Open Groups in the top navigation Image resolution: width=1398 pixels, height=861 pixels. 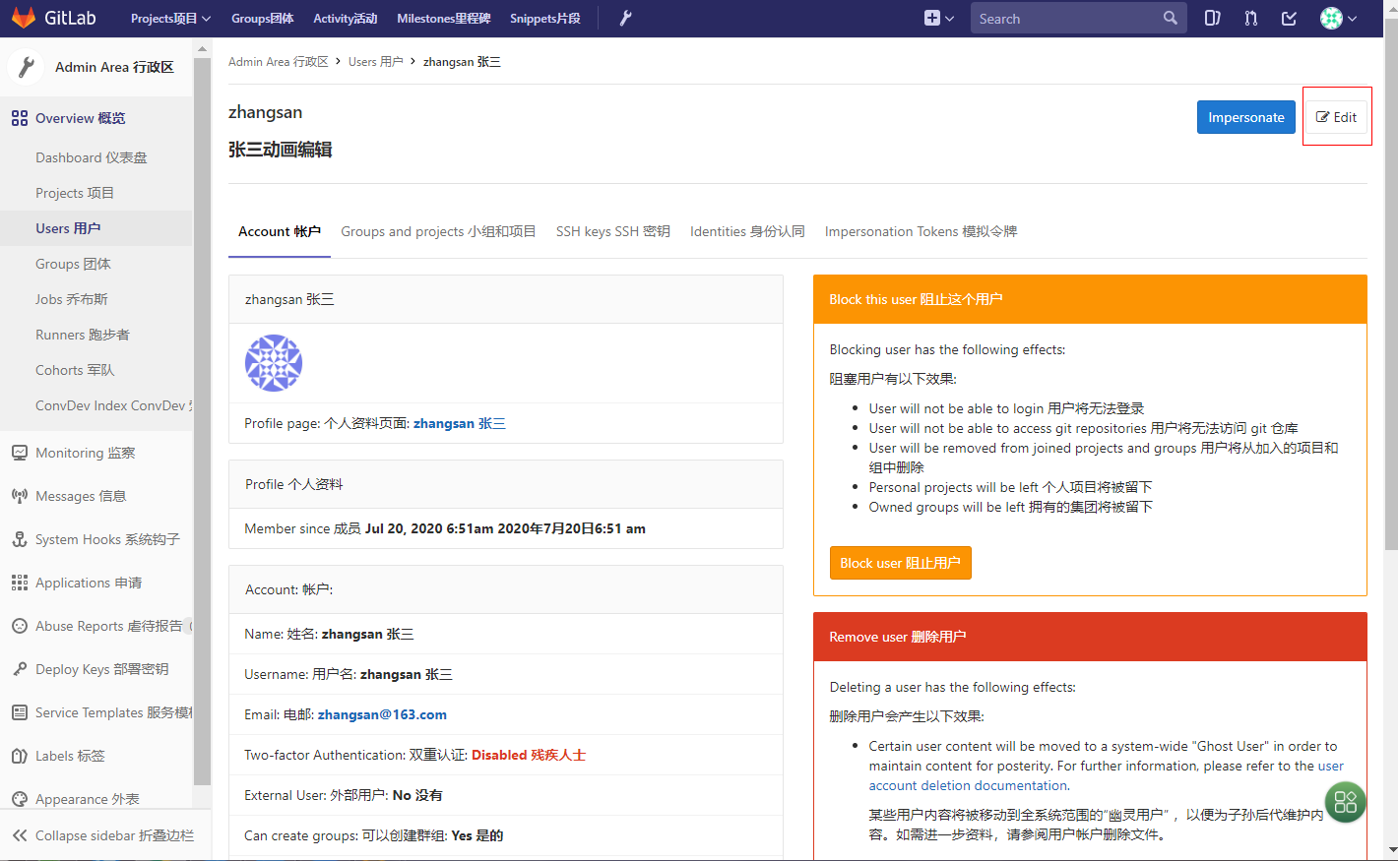click(263, 18)
